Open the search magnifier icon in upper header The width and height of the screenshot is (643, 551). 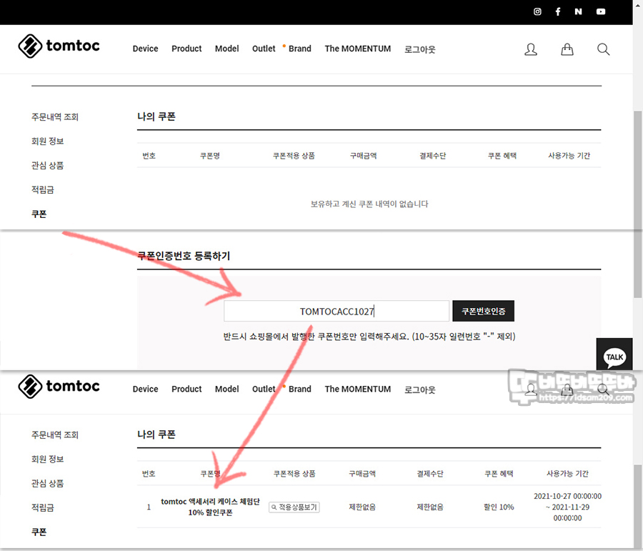click(603, 49)
